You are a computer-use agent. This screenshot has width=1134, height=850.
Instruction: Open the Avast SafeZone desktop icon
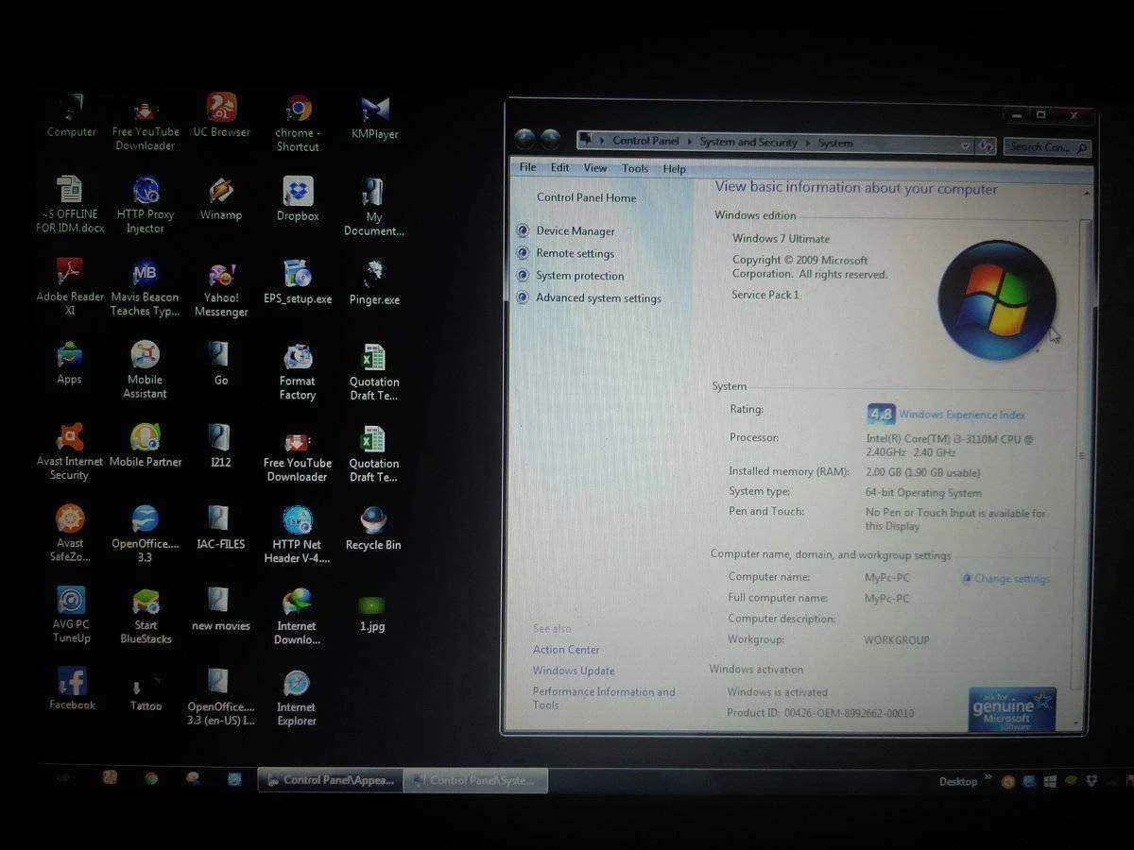70,533
